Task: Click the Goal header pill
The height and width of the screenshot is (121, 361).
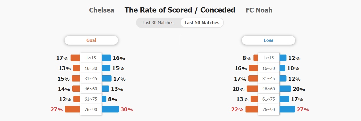Action: tap(91, 40)
